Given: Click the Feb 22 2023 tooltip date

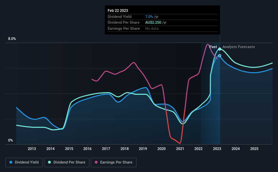Looking at the screenshot, I should pyautogui.click(x=118, y=10).
